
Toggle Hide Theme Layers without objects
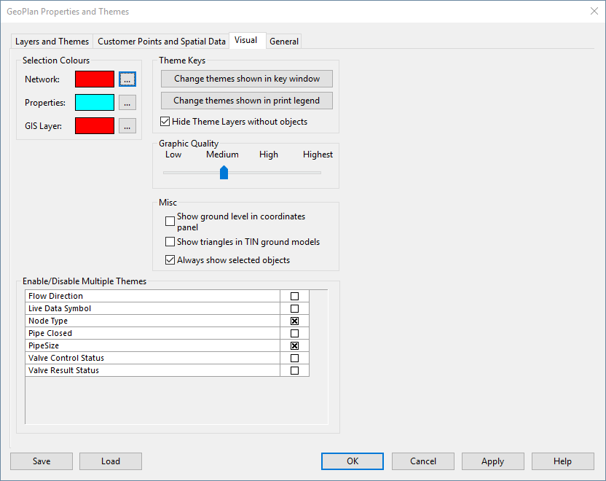165,122
